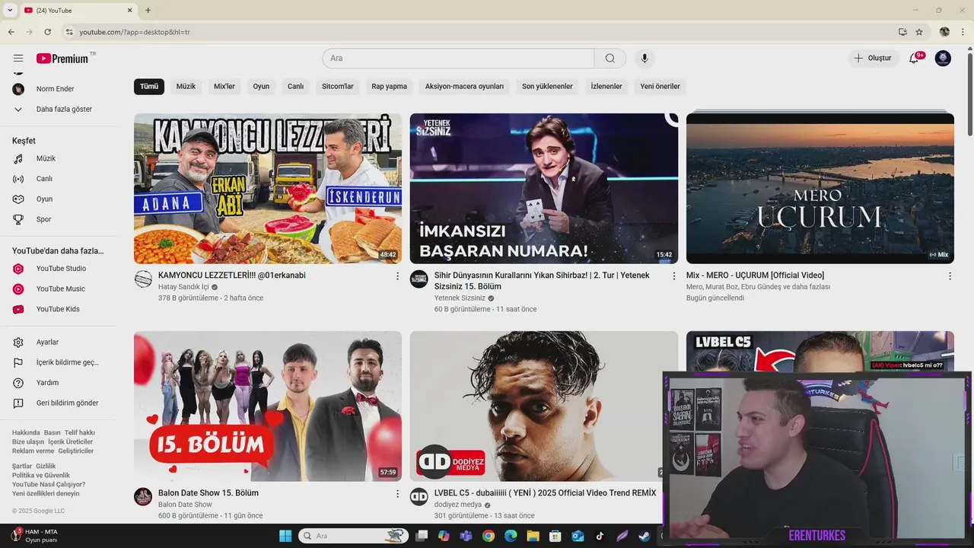
Task: Select the Son yüklenenler chip
Action: 547,87
